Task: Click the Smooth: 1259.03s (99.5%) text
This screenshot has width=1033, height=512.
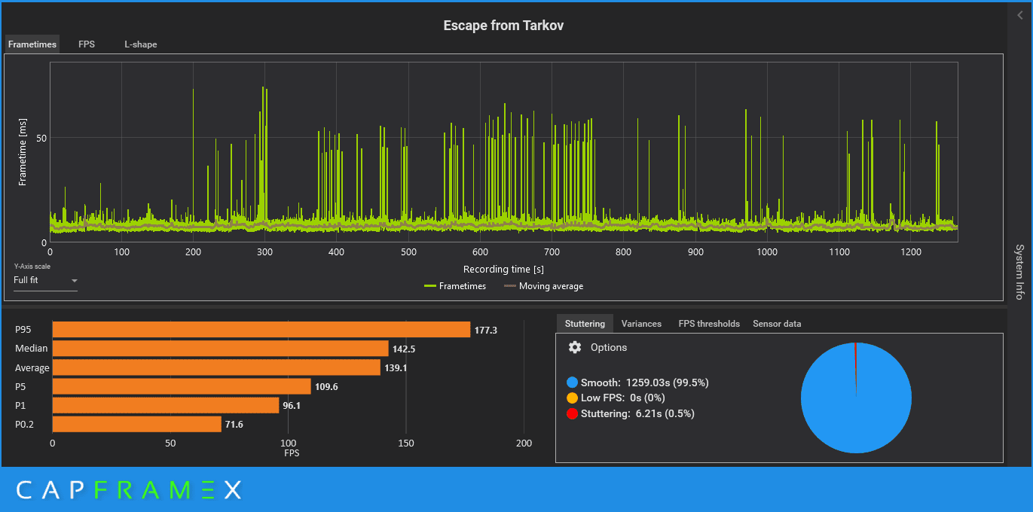Action: tap(645, 382)
